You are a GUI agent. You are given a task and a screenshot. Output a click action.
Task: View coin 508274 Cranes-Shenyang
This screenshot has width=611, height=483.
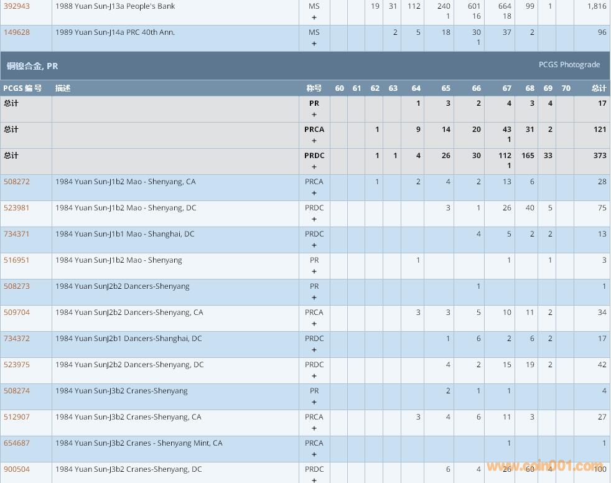click(17, 391)
